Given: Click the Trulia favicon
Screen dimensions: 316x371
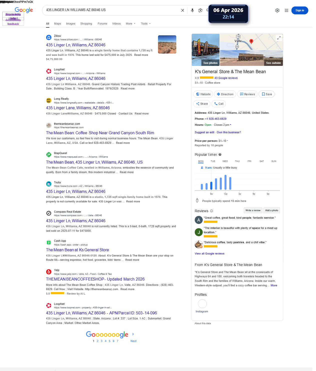Looking at the screenshot, I should pyautogui.click(x=49, y=184).
